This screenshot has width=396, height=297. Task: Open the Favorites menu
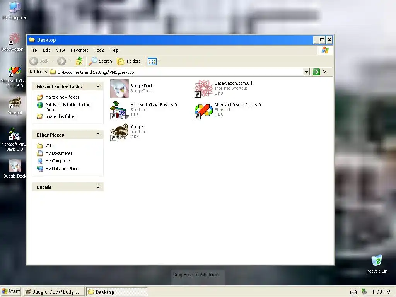[x=80, y=50]
